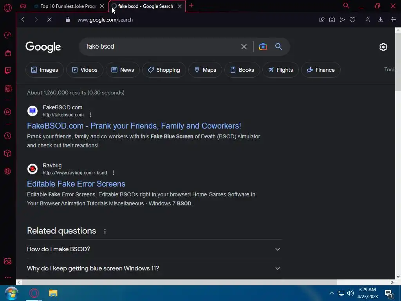Stop loading the page
The width and height of the screenshot is (401, 301).
pos(49,20)
